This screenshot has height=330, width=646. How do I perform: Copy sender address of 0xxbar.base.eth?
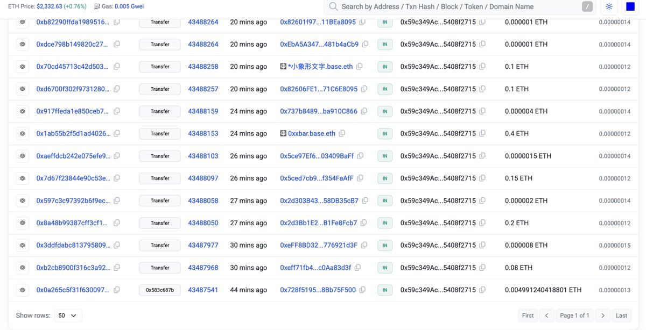342,133
